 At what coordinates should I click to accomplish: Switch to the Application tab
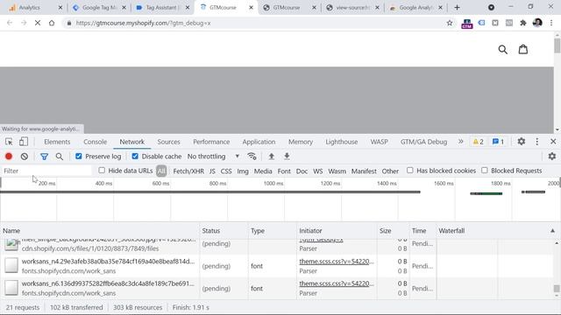click(259, 142)
